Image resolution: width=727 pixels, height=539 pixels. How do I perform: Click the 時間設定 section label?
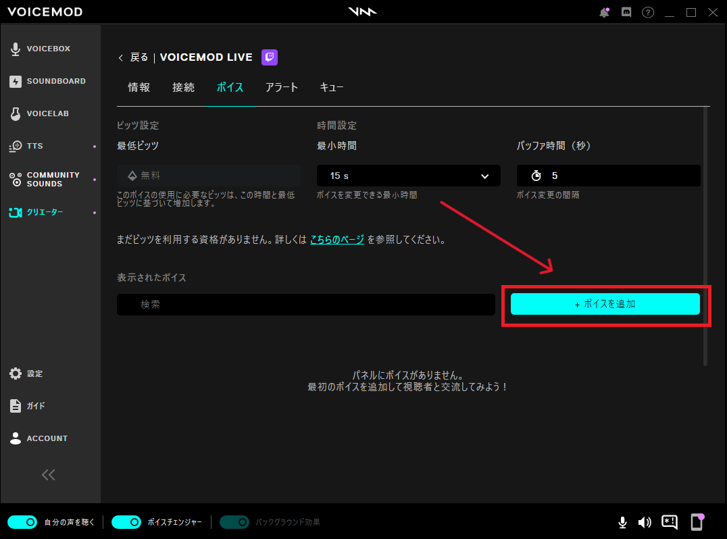pyautogui.click(x=336, y=126)
